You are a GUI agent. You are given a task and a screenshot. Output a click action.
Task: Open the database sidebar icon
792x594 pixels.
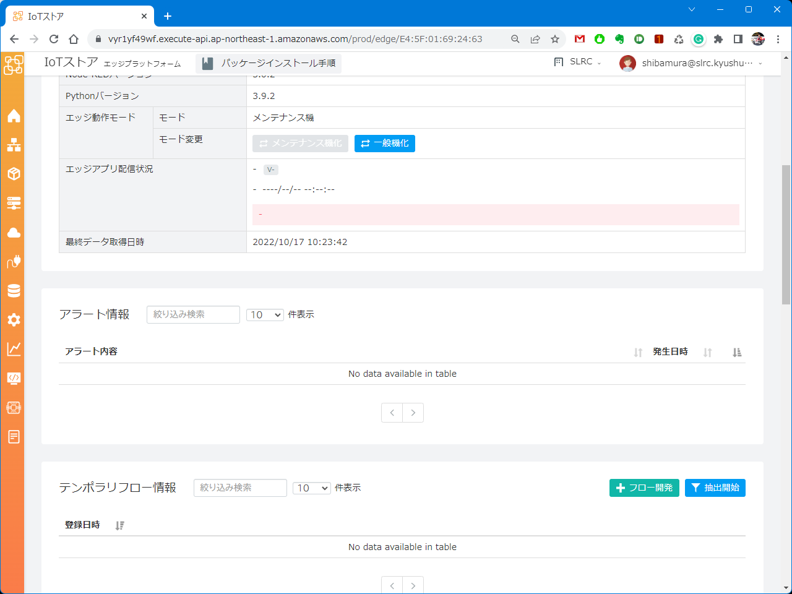pyautogui.click(x=14, y=291)
